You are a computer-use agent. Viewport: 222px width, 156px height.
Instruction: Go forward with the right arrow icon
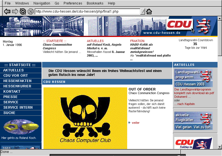[x=15, y=11]
